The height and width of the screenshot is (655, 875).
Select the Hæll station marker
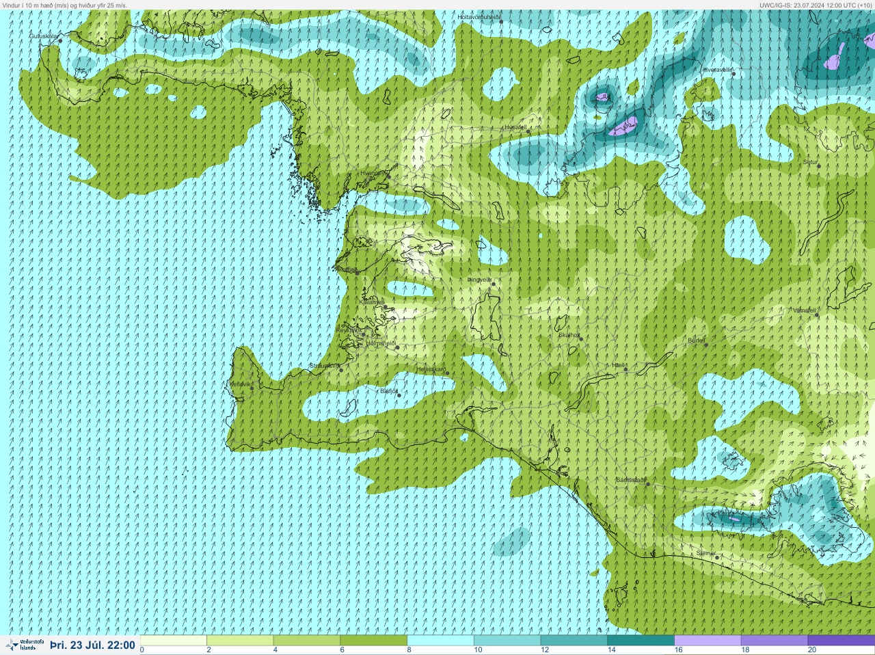(625, 370)
